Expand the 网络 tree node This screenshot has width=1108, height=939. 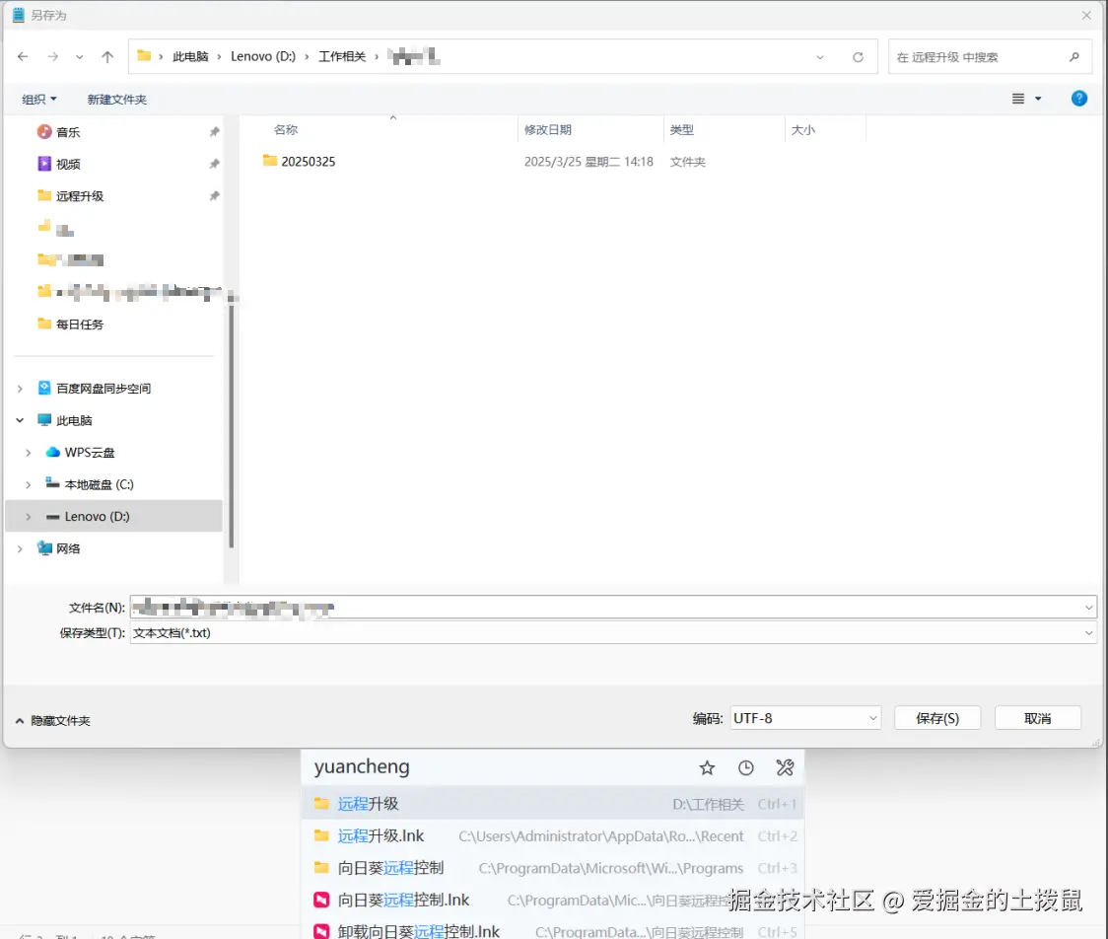(x=20, y=548)
